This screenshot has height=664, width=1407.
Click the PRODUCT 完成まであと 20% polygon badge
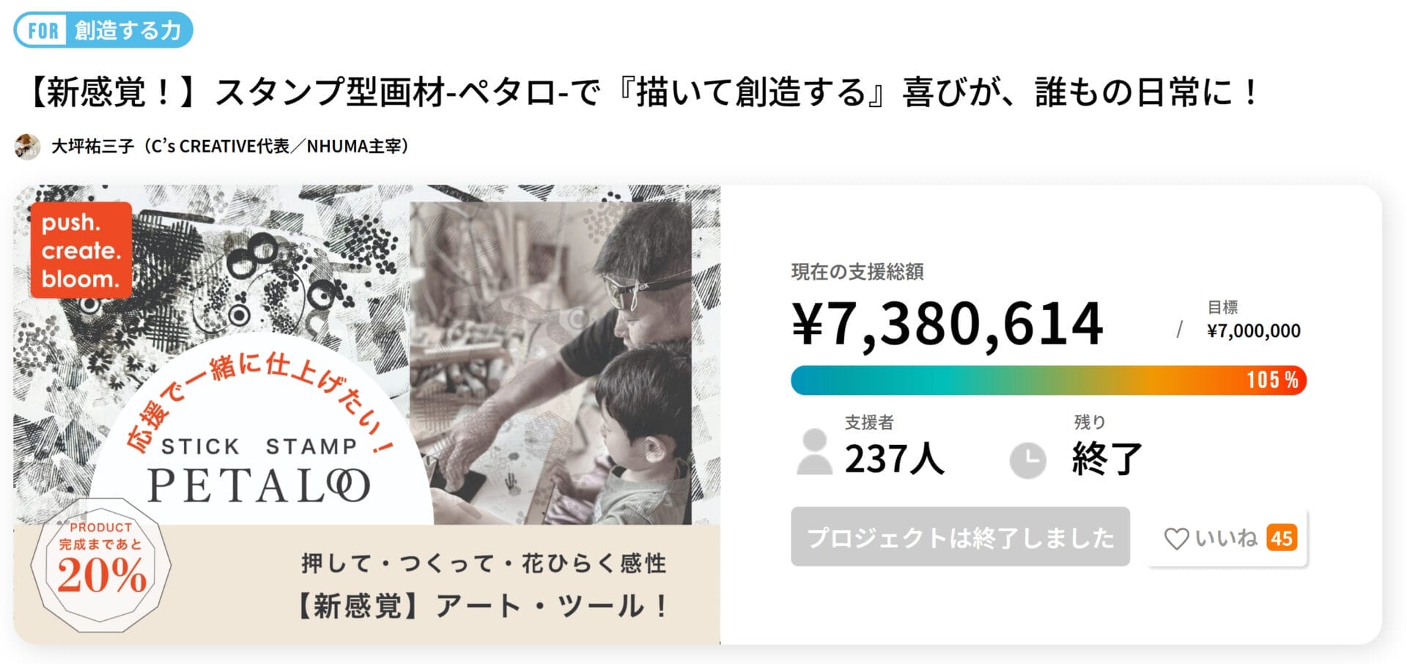coord(101,564)
